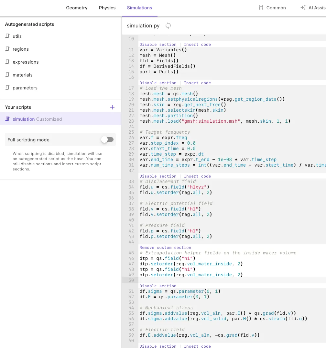Click the script icon beside expressions

coord(7,62)
